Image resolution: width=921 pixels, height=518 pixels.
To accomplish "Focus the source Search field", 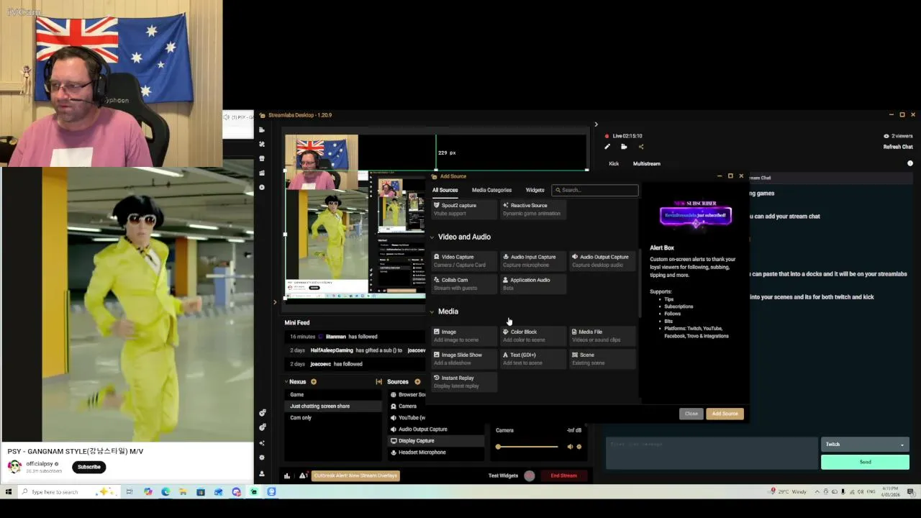I will click(x=594, y=190).
